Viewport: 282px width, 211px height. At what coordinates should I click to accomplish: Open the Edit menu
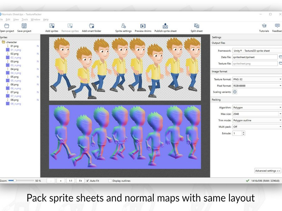click(8, 19)
